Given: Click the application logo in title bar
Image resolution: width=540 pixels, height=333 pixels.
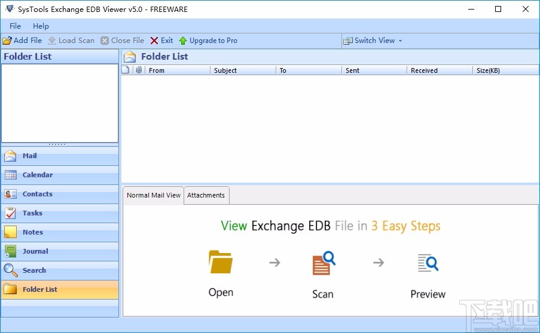Looking at the screenshot, I should 10,8.
